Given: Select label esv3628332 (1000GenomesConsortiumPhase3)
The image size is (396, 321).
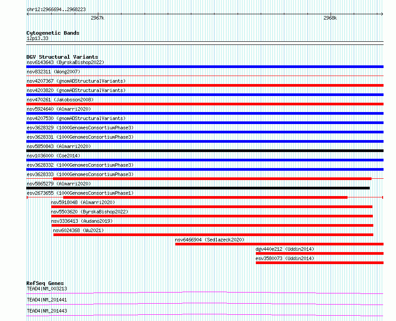Looking at the screenshot, I should [80, 165].
